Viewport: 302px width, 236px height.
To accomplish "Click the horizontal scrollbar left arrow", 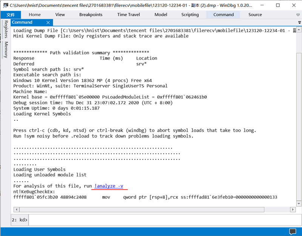I will pos(17,210).
